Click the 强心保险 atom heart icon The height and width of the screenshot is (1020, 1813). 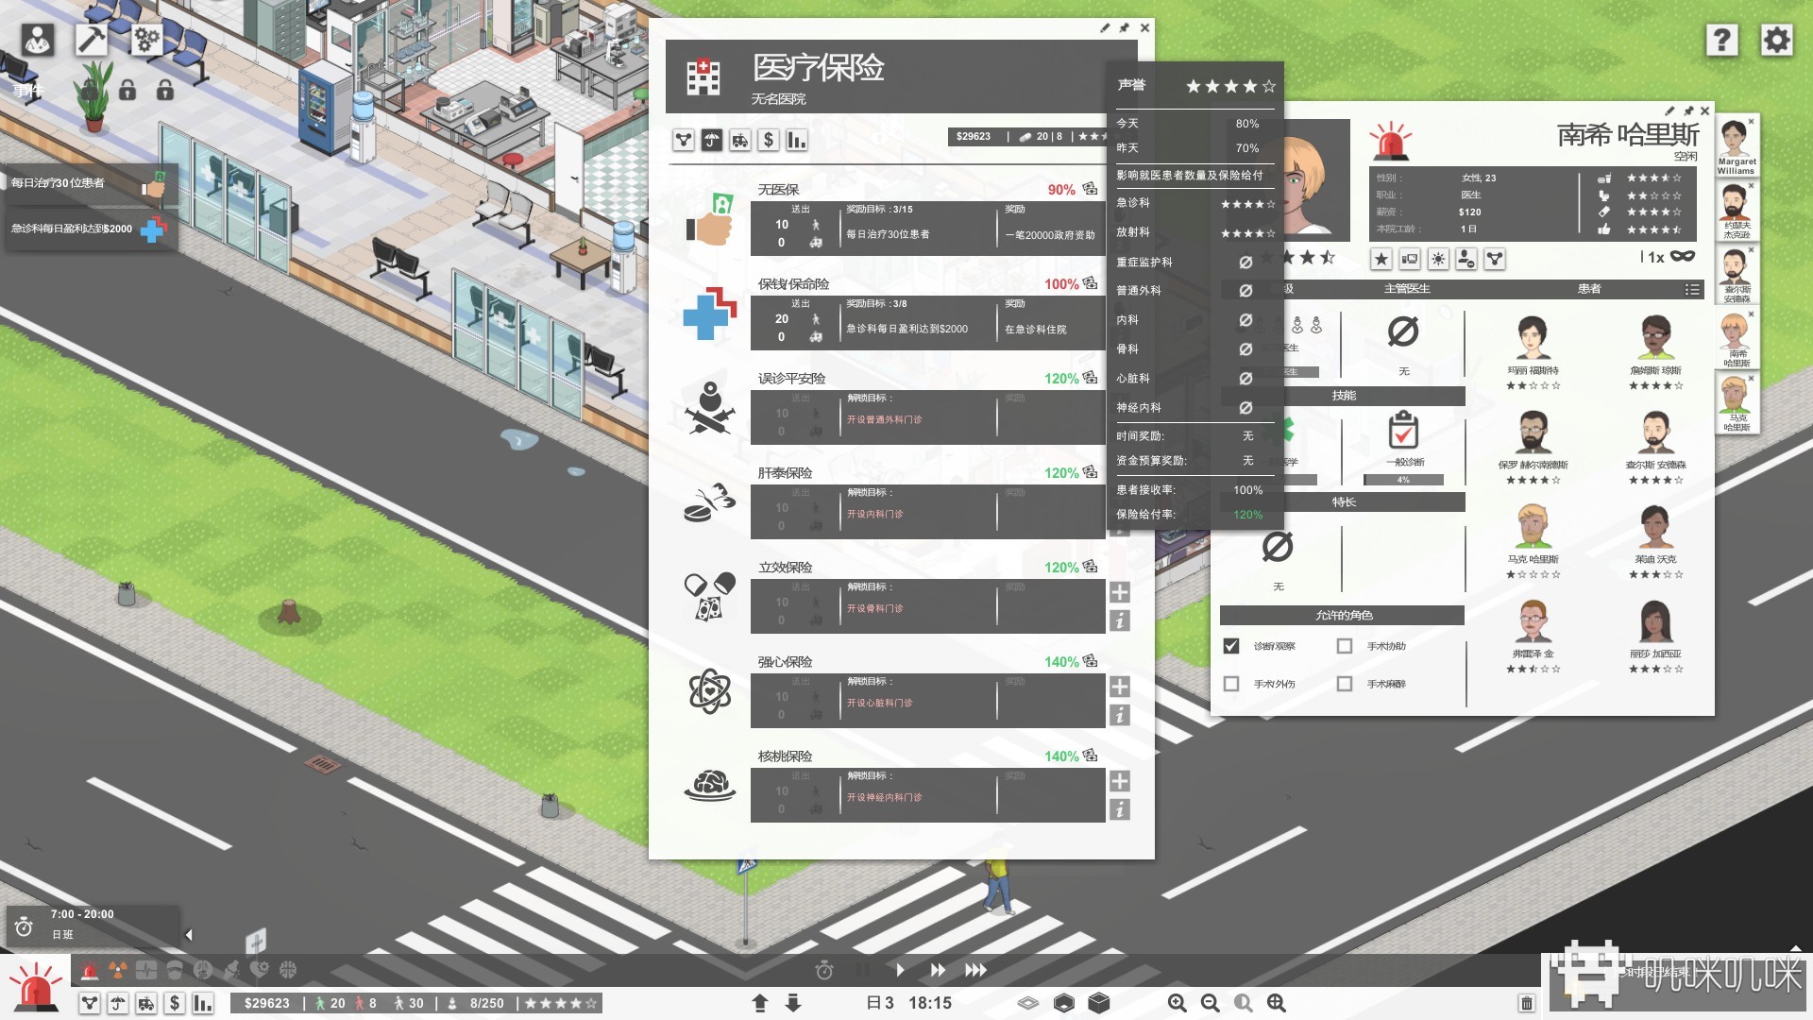(x=710, y=691)
